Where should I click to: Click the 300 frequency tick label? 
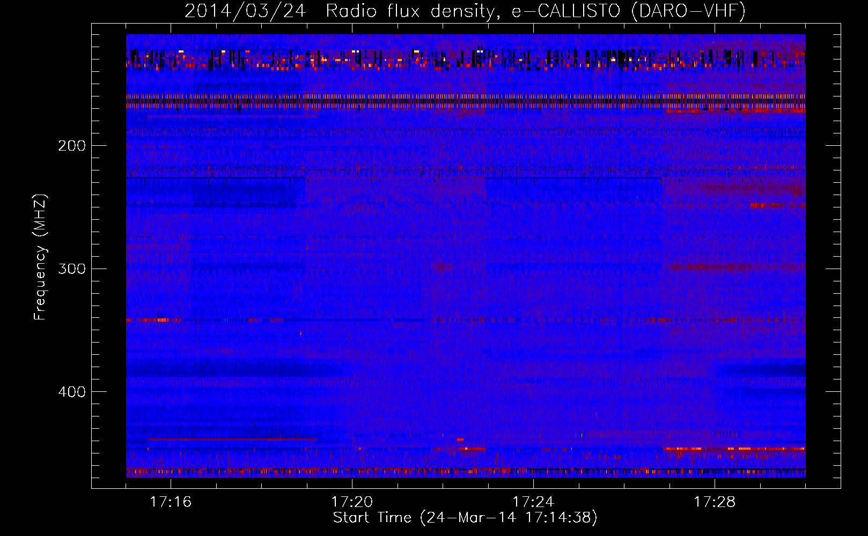click(72, 269)
